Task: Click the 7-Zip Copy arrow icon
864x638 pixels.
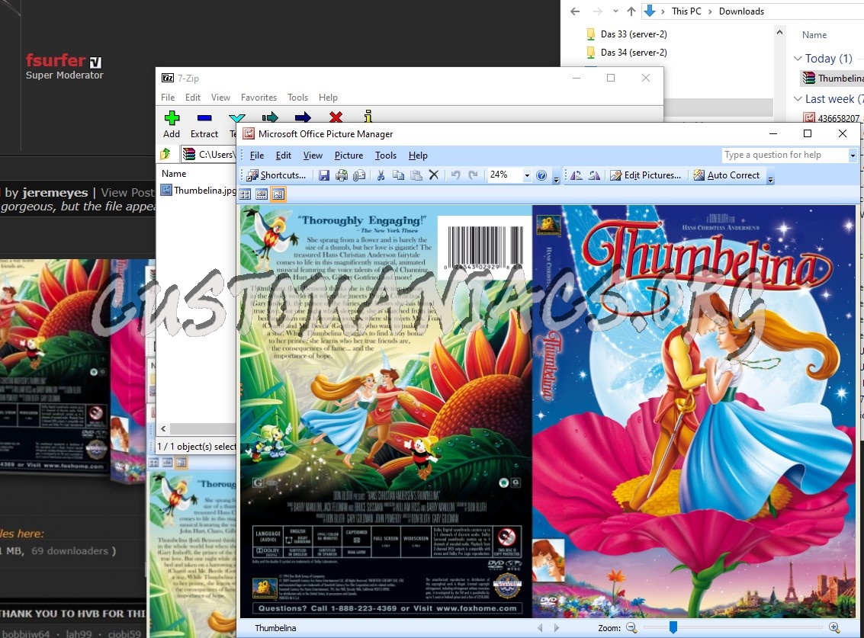Action: pos(270,117)
